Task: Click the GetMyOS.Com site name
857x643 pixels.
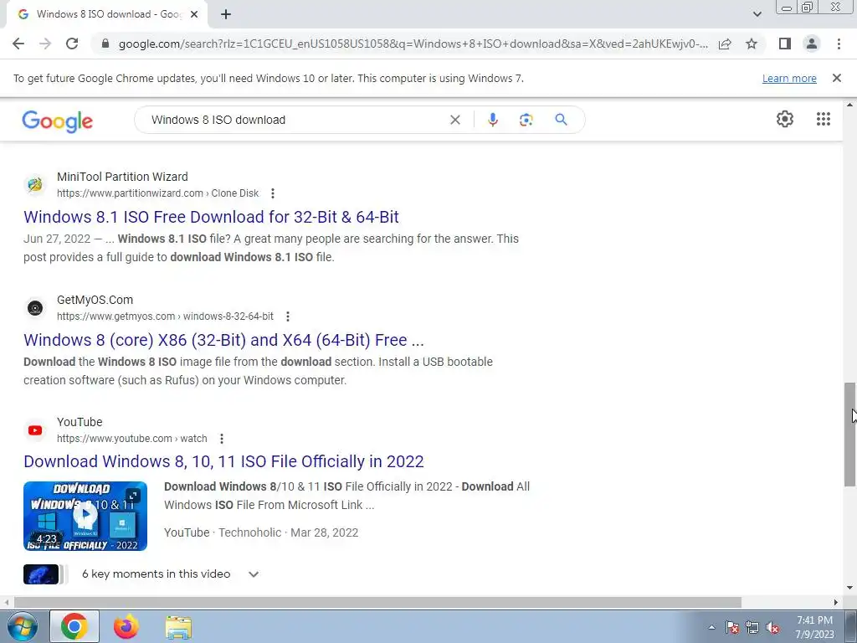Action: point(95,300)
